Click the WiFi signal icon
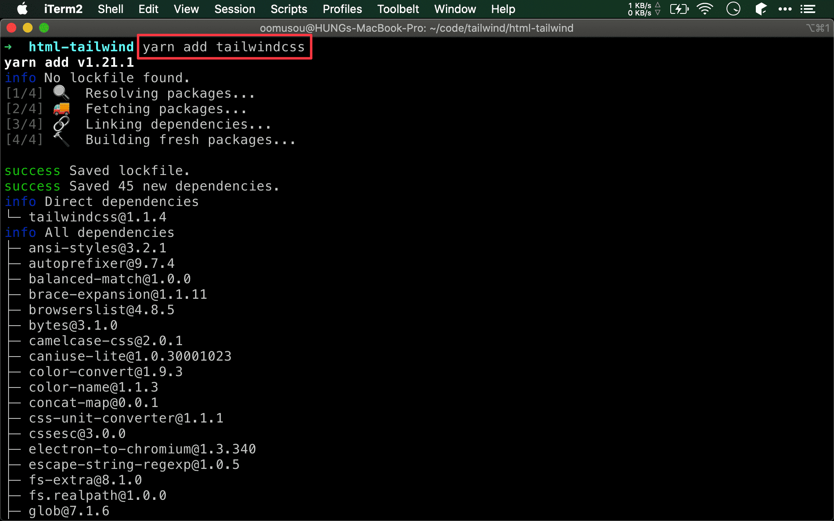 (705, 9)
